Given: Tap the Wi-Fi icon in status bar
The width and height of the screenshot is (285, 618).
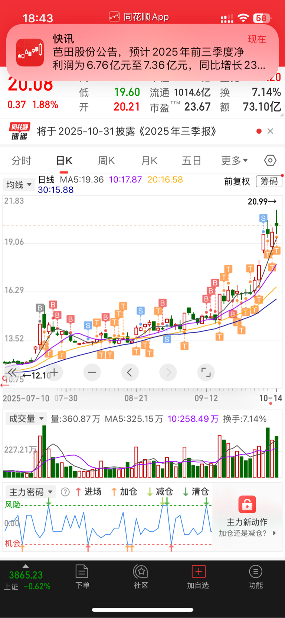Looking at the screenshot, I should 243,18.
